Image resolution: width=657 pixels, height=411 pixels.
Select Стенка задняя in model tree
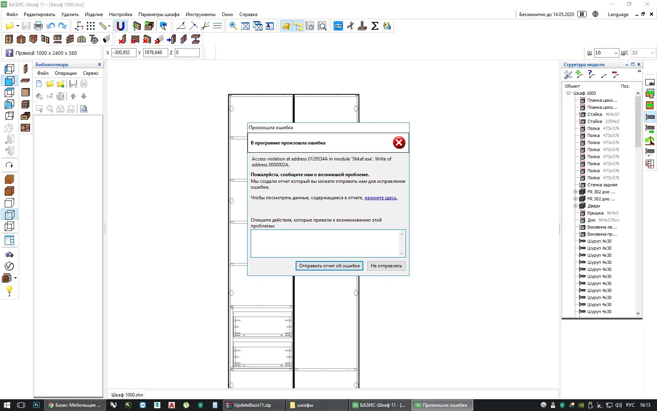pyautogui.click(x=602, y=185)
